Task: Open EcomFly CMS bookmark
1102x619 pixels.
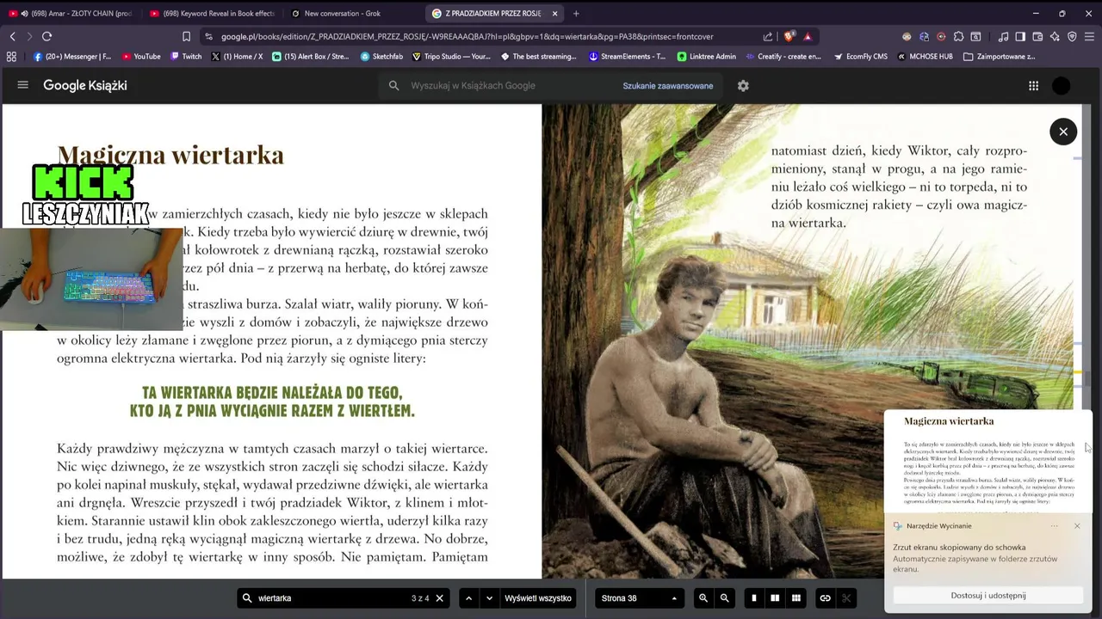Action: point(860,57)
